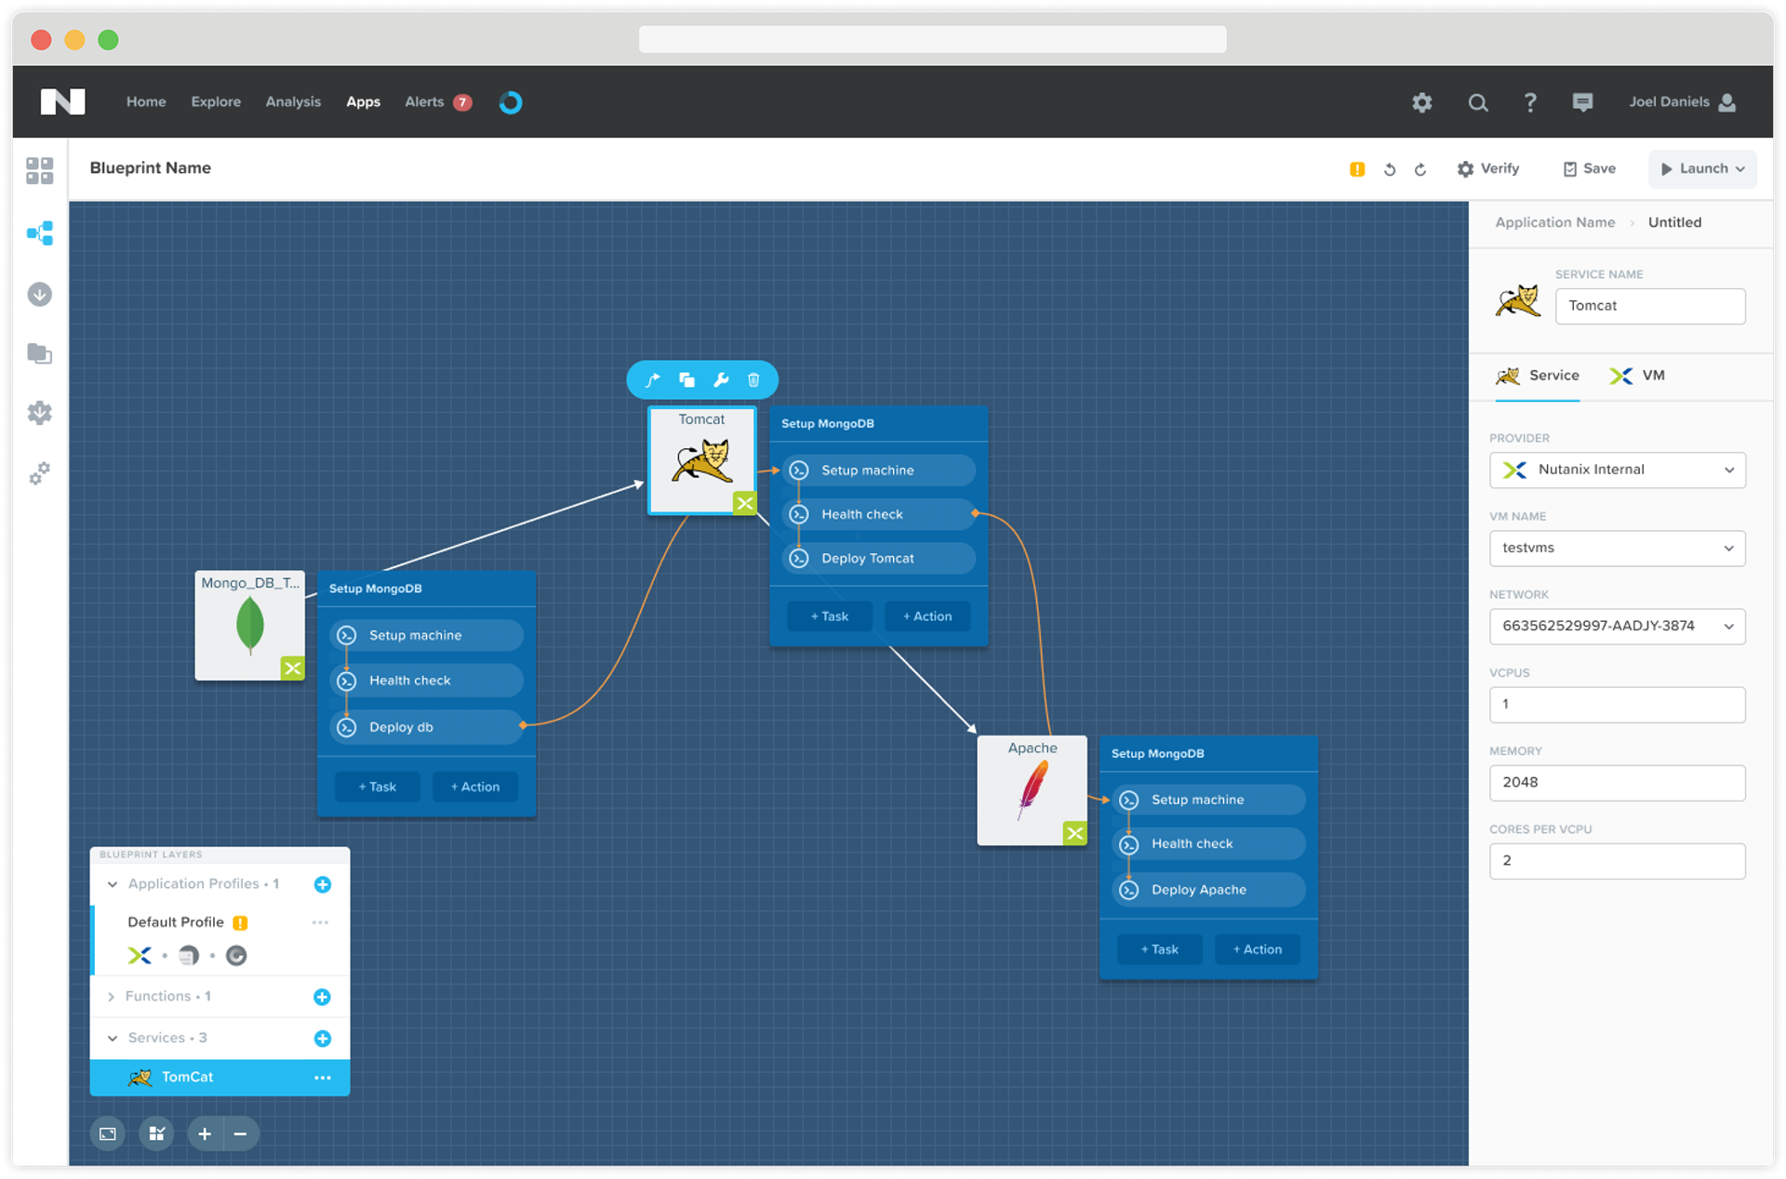The image size is (1786, 1179).
Task: Go to the Apps menu
Action: pyautogui.click(x=363, y=102)
